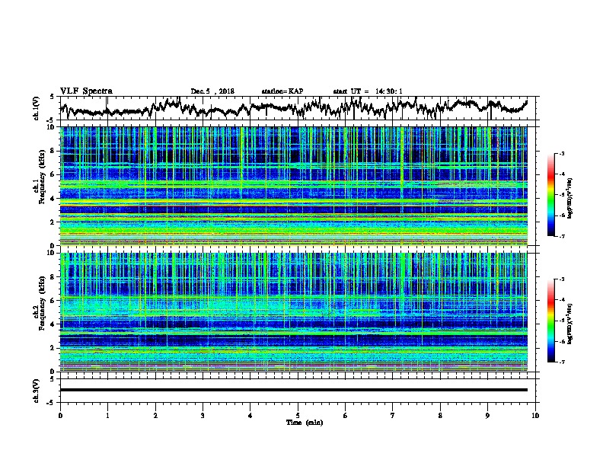The width and height of the screenshot is (603, 466).
Task: Click time axis tick label "1"
Action: tap(107, 415)
